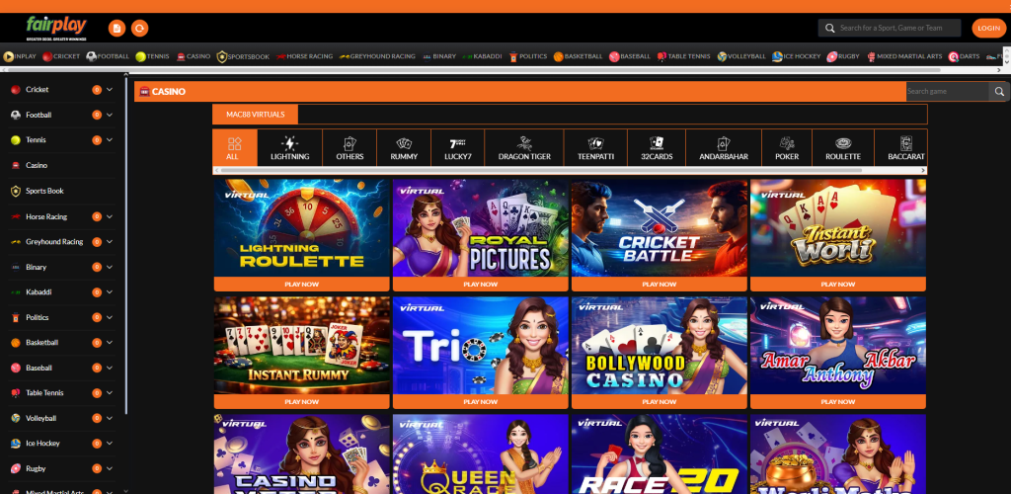
Task: Expand Politics in the sidebar
Action: pos(110,317)
